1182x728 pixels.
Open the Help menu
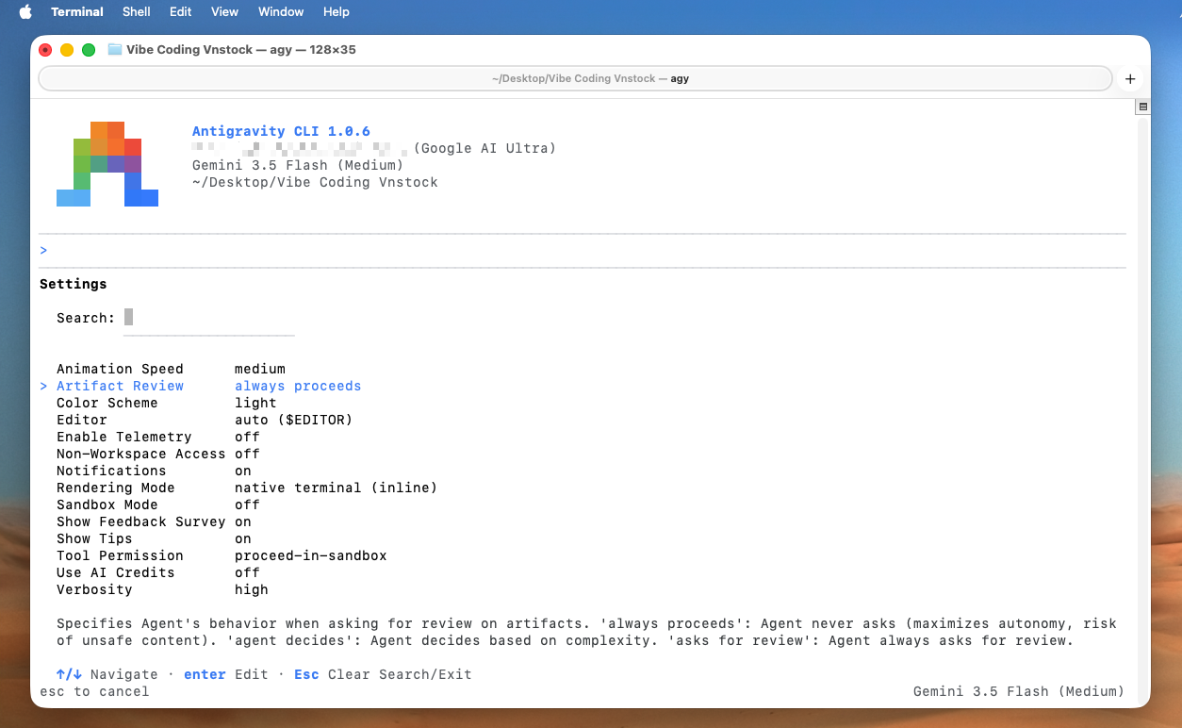coord(337,11)
